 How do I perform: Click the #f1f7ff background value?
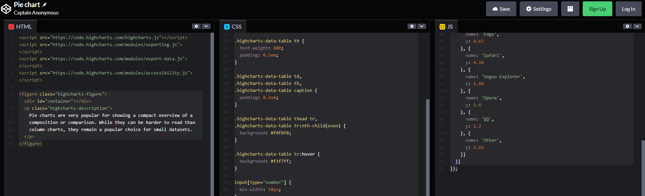280,161
